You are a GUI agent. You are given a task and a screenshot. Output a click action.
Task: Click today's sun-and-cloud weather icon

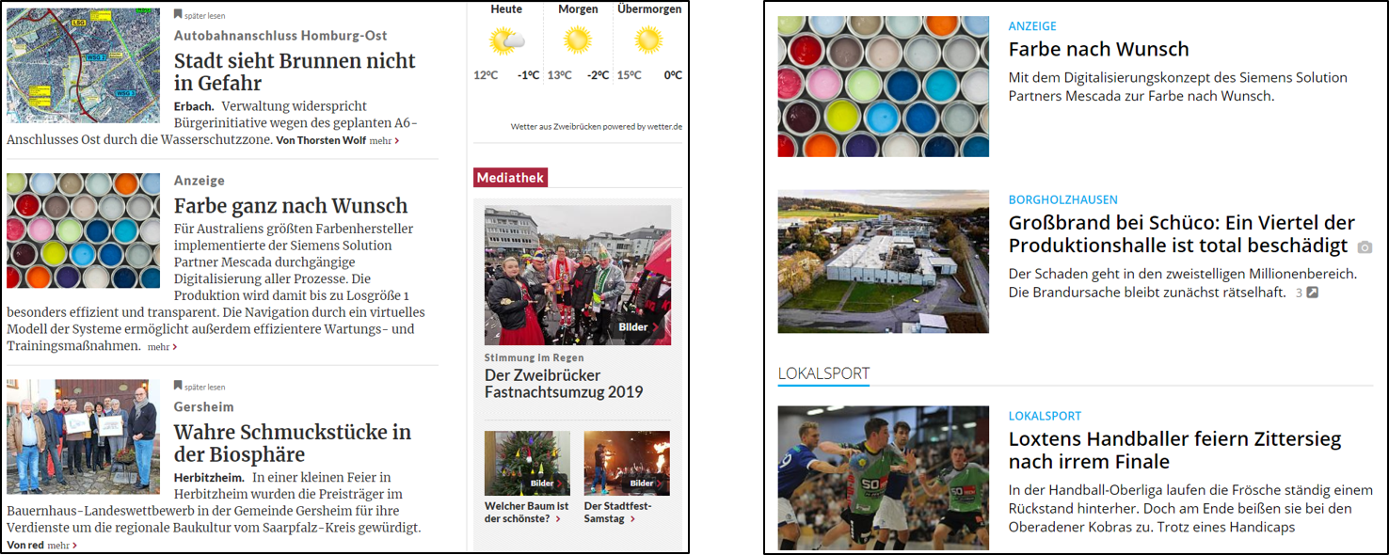click(x=506, y=40)
